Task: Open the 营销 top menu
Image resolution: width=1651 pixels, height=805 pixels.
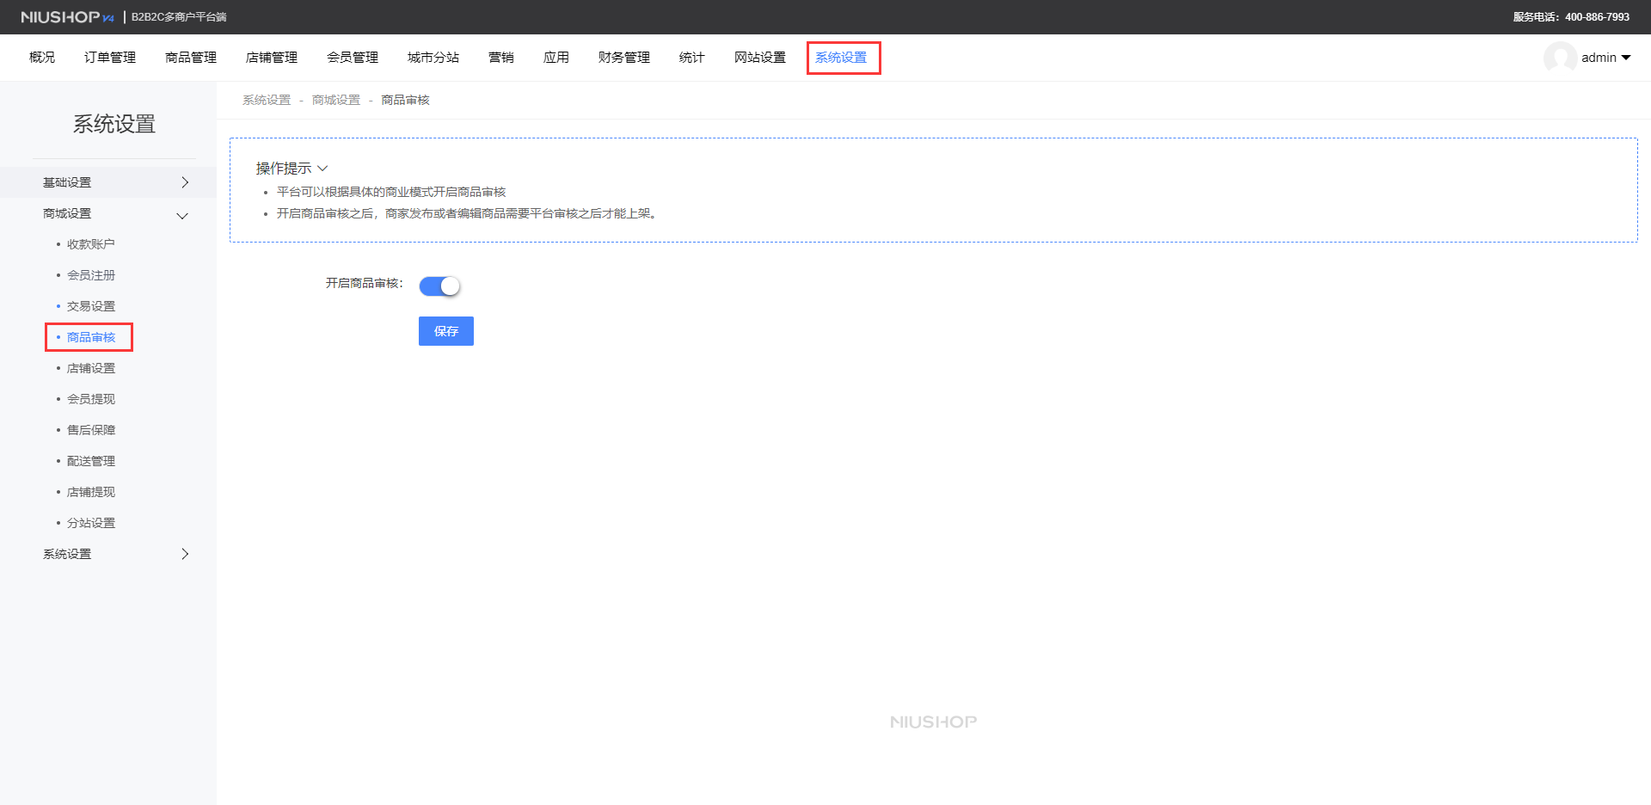Action: coord(501,58)
